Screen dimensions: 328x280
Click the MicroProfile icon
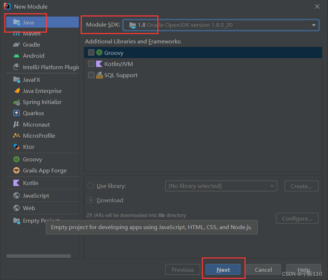click(x=16, y=136)
